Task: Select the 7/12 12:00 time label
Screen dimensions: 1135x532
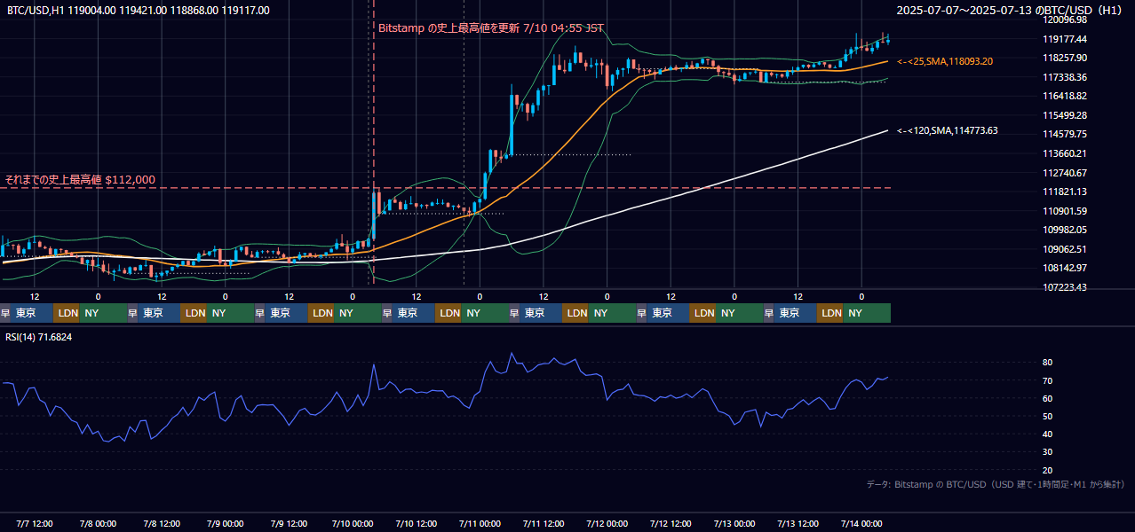Action: pos(671,523)
